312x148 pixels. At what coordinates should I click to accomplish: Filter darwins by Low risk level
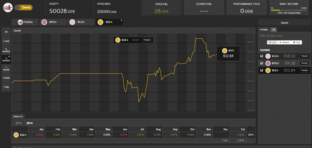pos(273,42)
